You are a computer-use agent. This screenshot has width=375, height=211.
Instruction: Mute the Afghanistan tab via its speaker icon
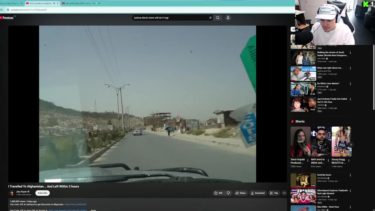pos(54,3)
